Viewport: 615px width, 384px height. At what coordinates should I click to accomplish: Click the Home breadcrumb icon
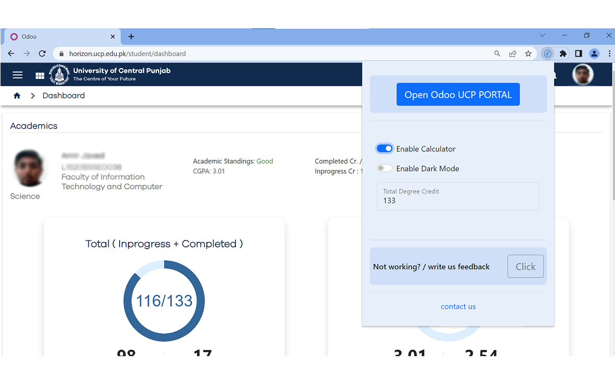pyautogui.click(x=17, y=96)
